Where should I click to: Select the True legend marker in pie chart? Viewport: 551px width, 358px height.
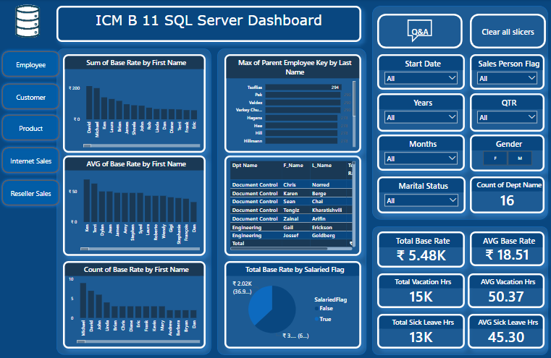tap(316, 319)
